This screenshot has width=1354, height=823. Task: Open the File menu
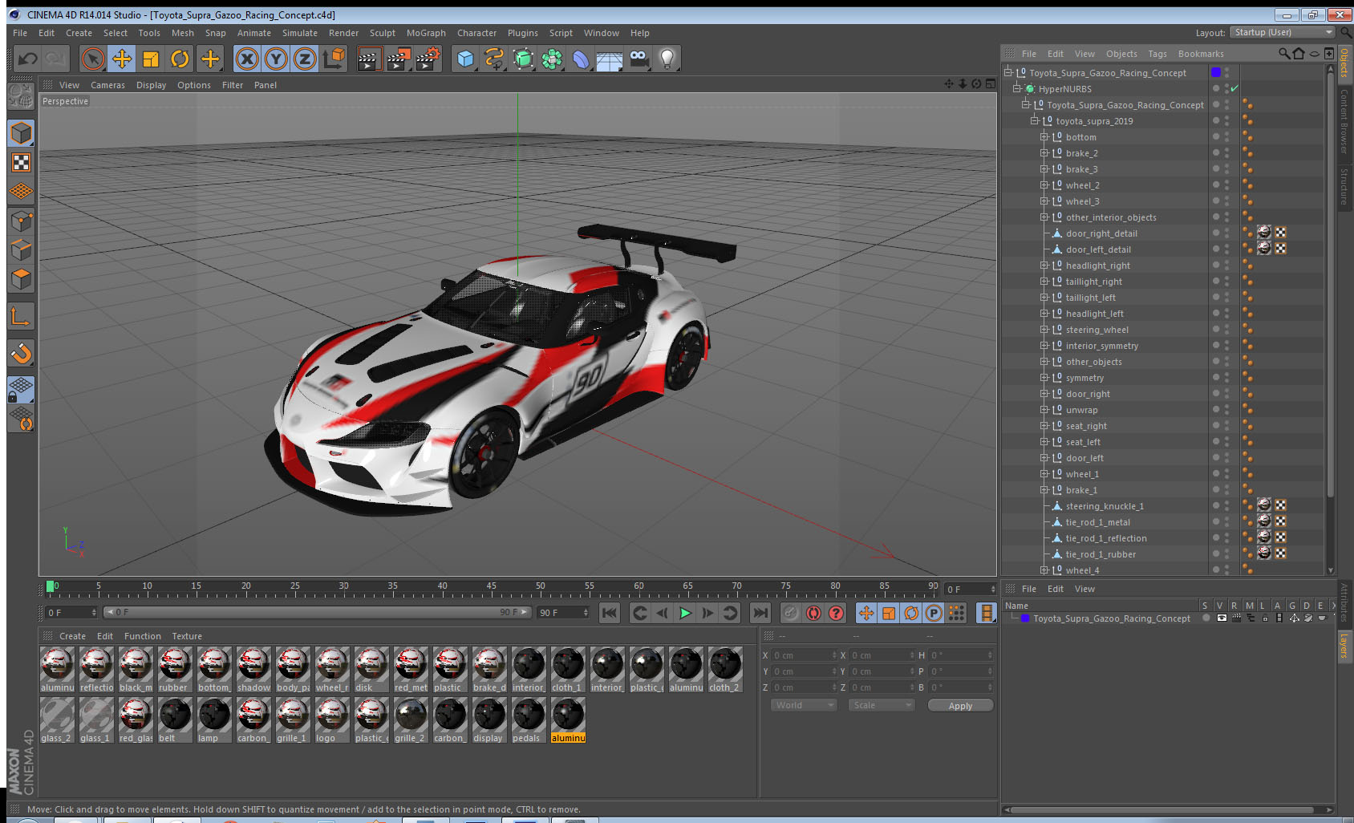(x=20, y=33)
